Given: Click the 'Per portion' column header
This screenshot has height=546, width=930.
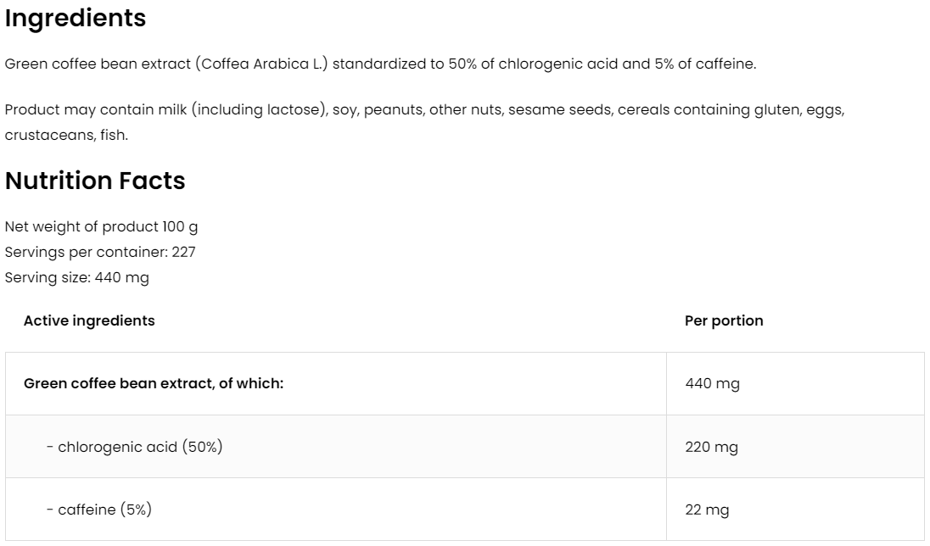Looking at the screenshot, I should (x=724, y=320).
